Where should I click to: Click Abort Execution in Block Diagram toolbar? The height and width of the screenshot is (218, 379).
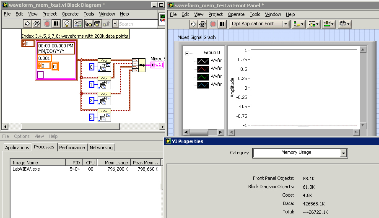pyautogui.click(x=47, y=23)
